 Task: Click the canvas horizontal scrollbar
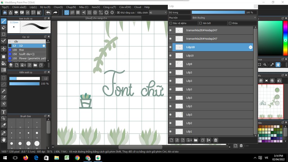point(141,147)
